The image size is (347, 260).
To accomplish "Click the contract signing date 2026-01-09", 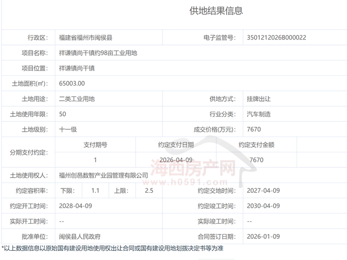I will pos(263,237).
